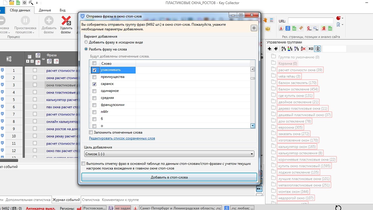The image size is (373, 210).
Task: Click the Google Rel relevant pages icon
Action: coord(316,29)
